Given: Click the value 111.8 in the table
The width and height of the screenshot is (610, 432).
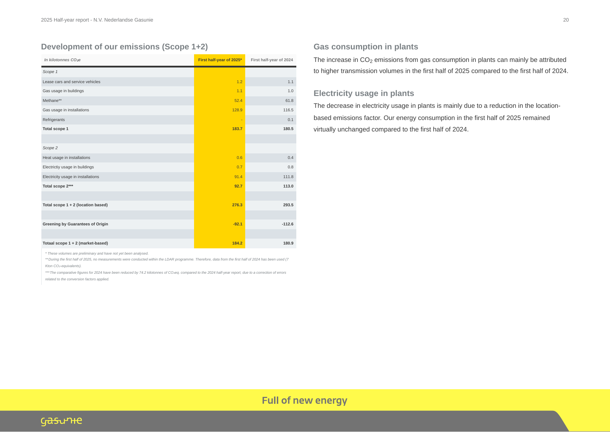Looking at the screenshot, I should coord(288,177).
